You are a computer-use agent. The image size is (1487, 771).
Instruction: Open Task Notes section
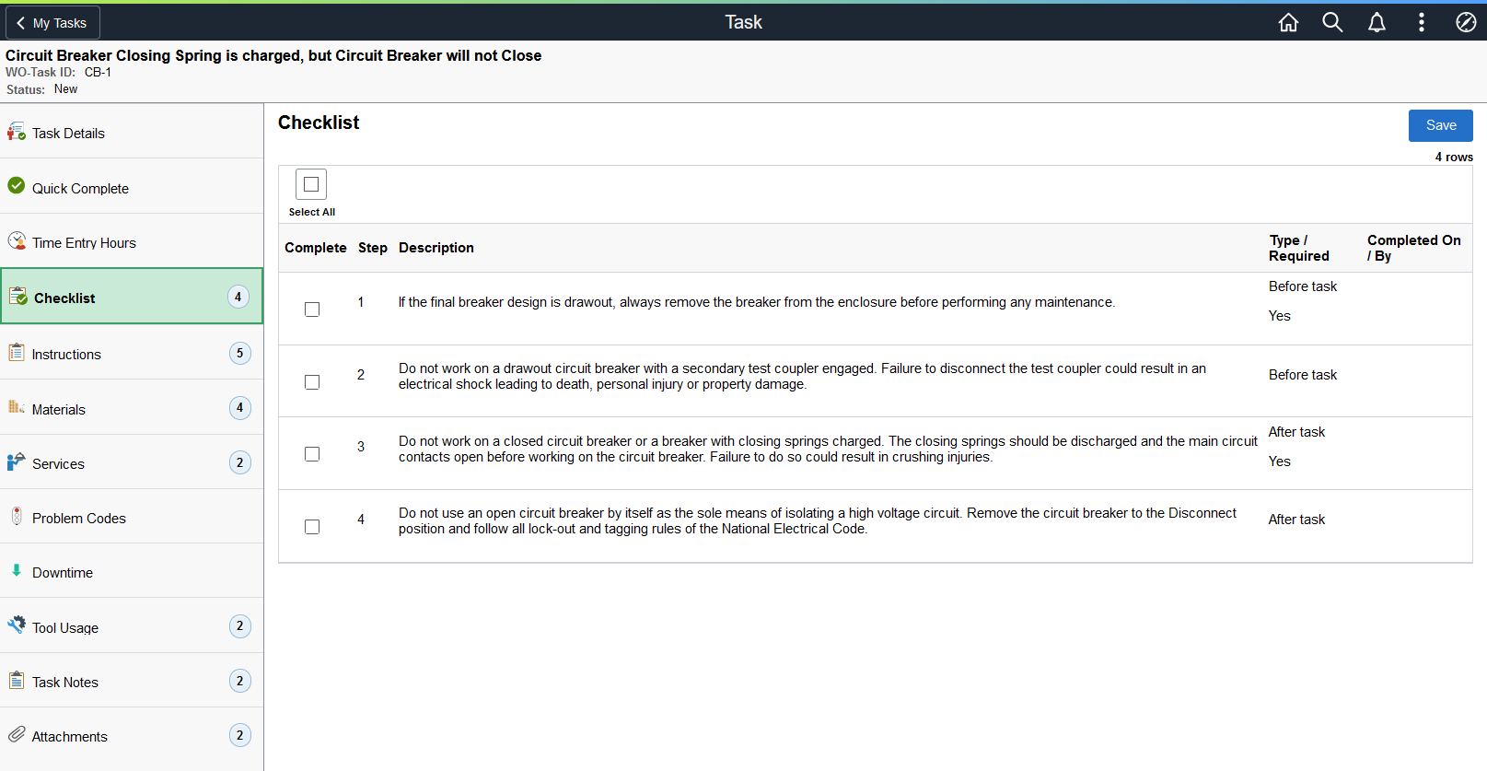click(132, 681)
